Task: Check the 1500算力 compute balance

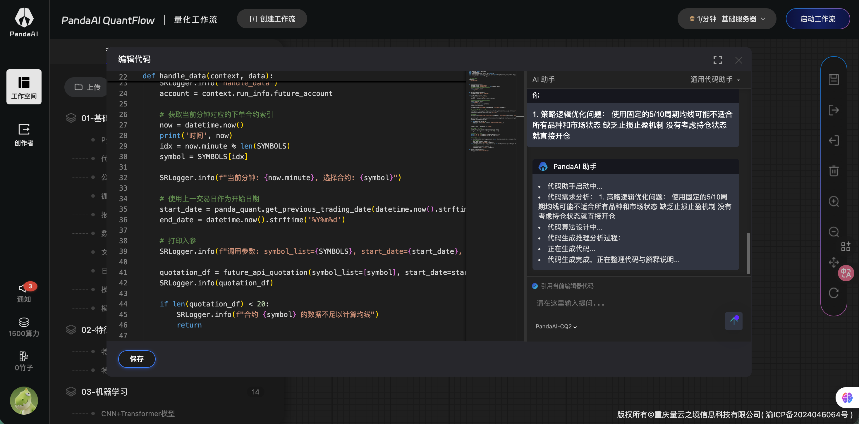Action: coord(24,327)
